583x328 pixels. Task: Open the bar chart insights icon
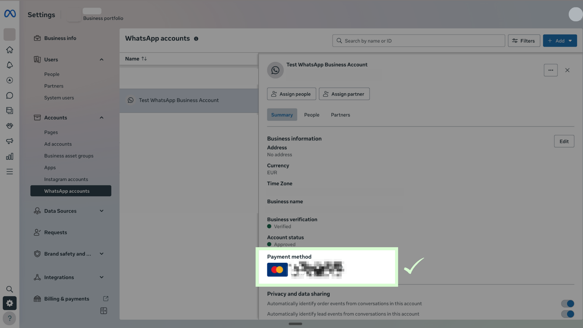(x=10, y=156)
